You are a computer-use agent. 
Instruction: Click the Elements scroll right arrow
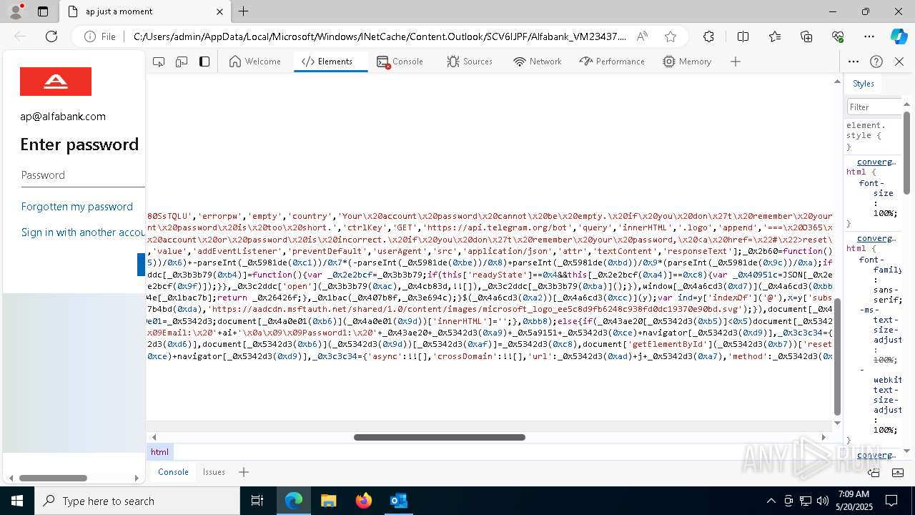[823, 437]
